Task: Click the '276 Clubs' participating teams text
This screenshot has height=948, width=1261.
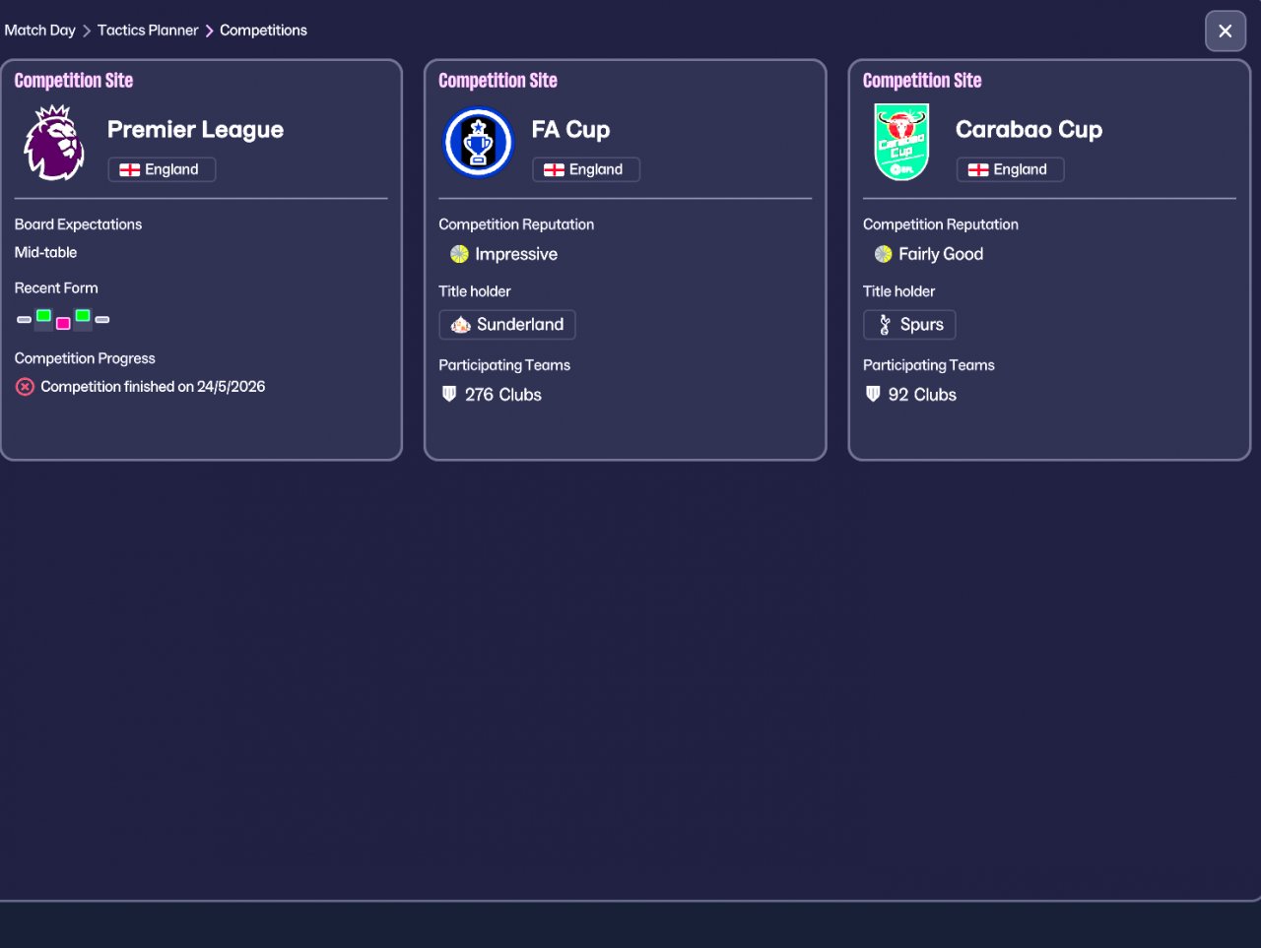Action: click(x=503, y=395)
